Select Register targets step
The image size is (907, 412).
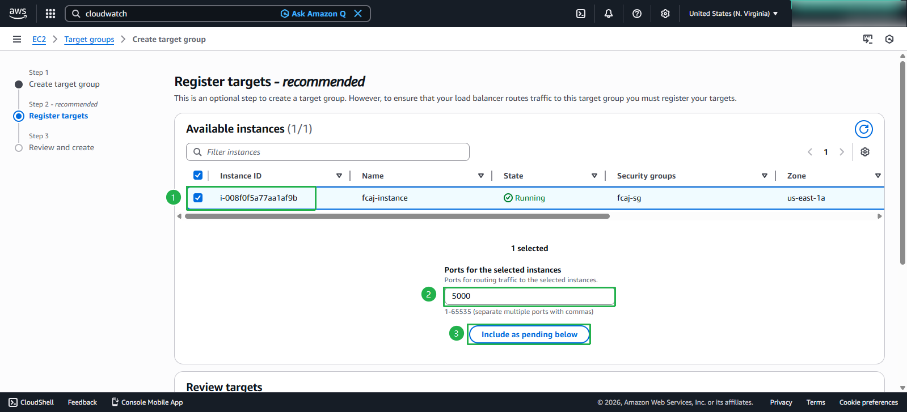click(x=58, y=116)
